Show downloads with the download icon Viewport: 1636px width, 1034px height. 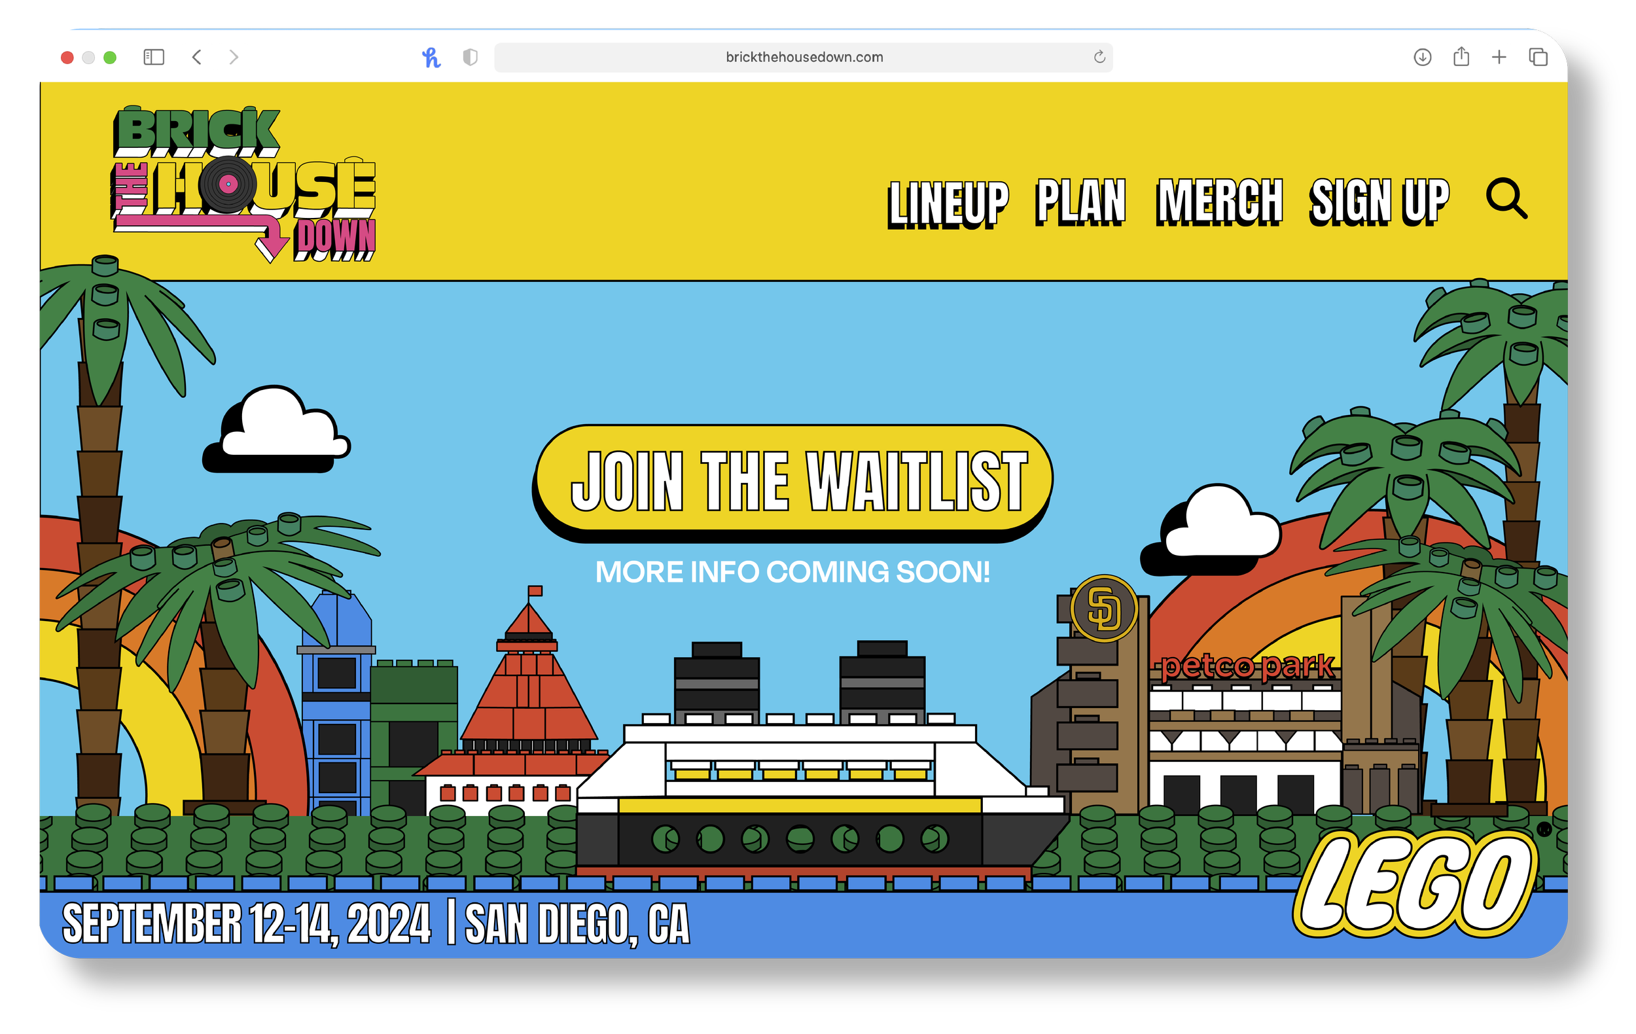[1422, 57]
